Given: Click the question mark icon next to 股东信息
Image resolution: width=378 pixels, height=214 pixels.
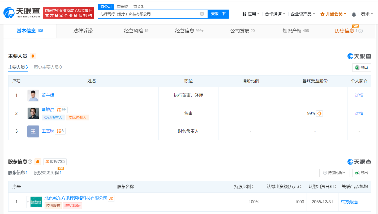Looking at the screenshot, I should (x=30, y=162).
